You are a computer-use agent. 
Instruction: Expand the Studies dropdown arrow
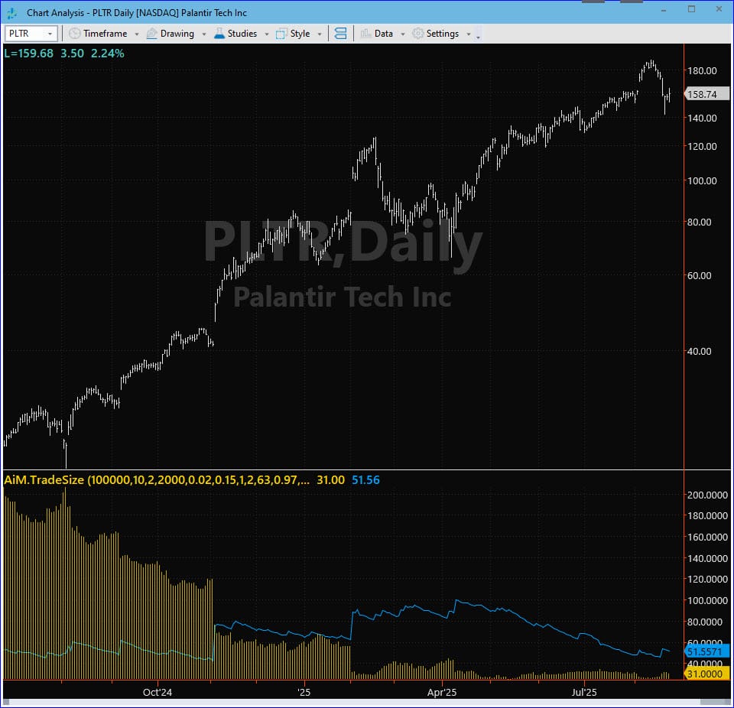pyautogui.click(x=267, y=34)
